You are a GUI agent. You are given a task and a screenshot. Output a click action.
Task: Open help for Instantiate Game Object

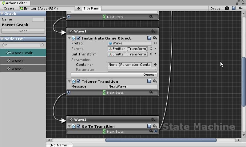[149, 38]
